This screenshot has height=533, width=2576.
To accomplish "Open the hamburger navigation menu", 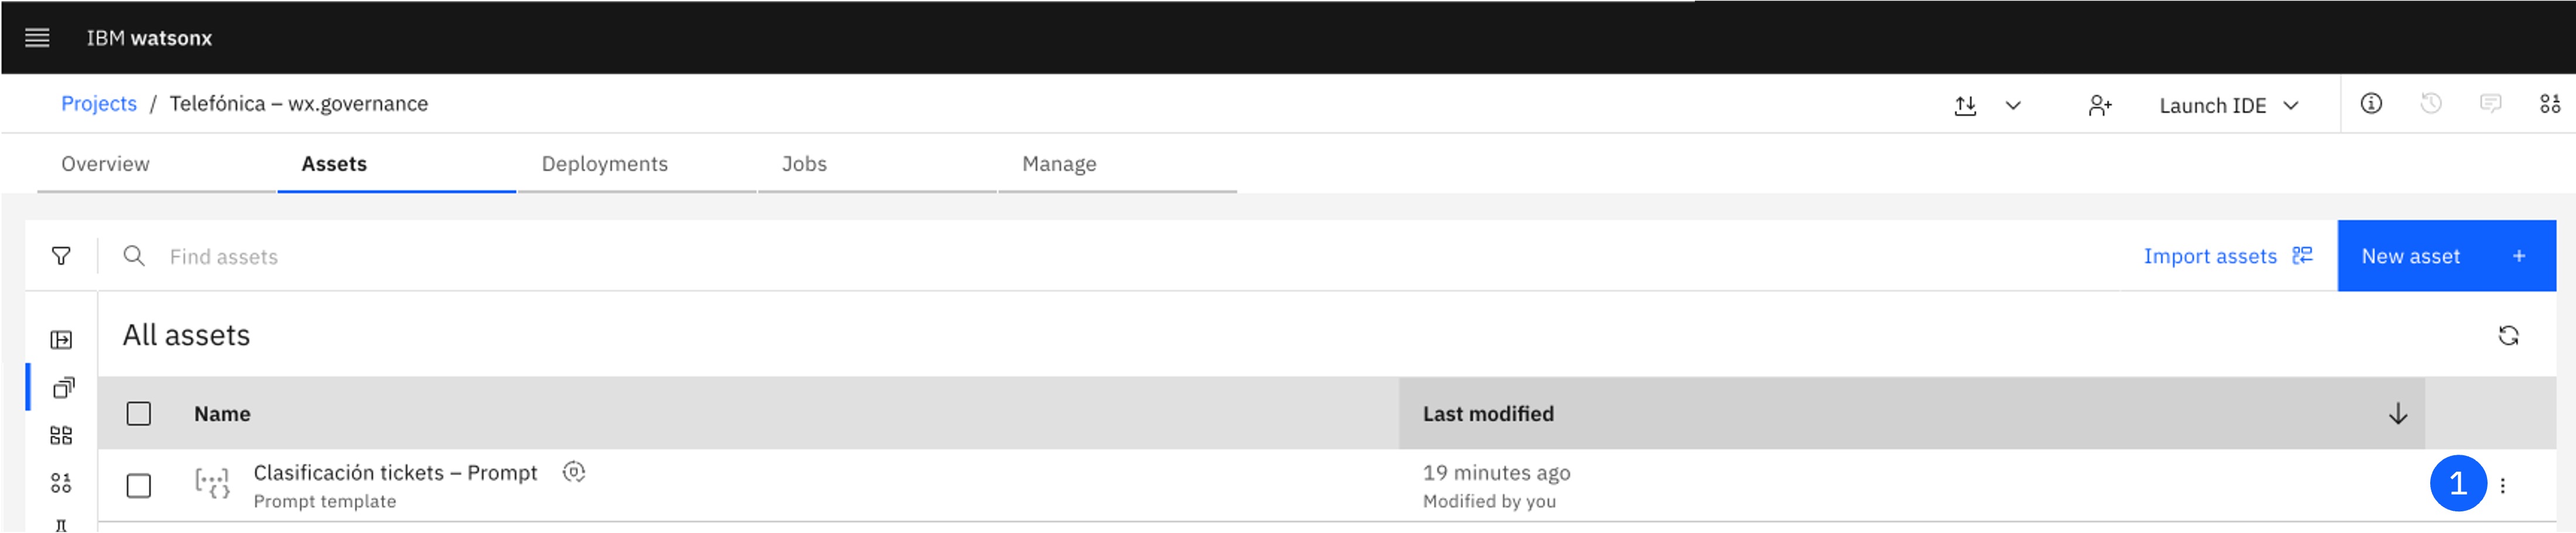I will click(37, 38).
